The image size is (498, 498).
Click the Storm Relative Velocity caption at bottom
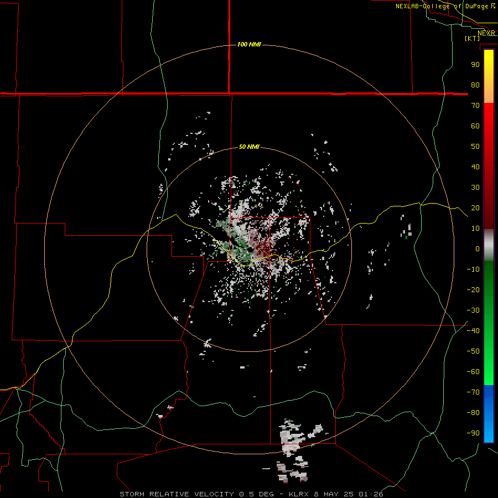click(252, 494)
